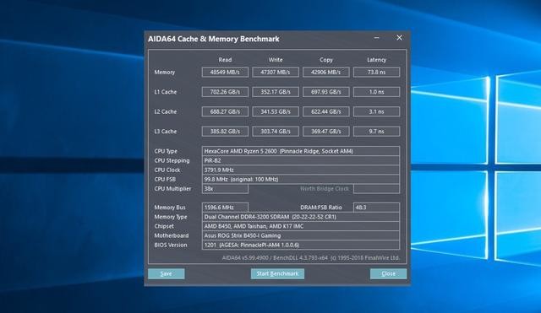Image resolution: width=541 pixels, height=313 pixels.
Task: Click the Memory Write value 47307 MB/s
Action: 276,73
